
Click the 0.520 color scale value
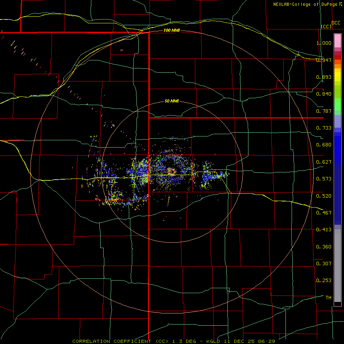324,196
